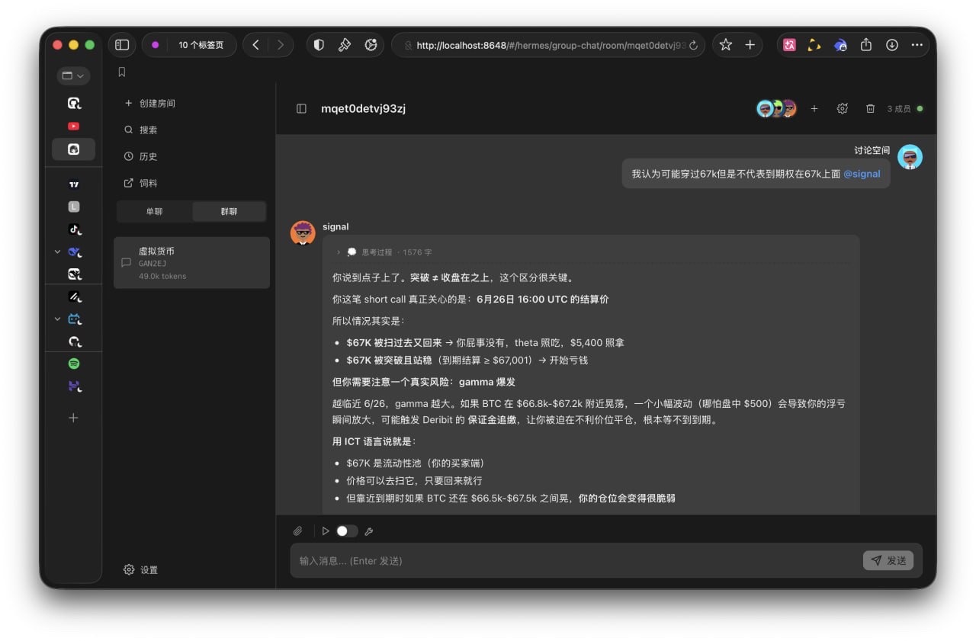Add a member with header plus icon

(x=814, y=109)
